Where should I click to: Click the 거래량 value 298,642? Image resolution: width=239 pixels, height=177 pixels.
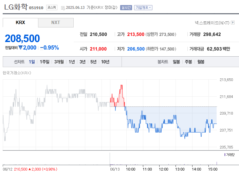[x=212, y=34]
